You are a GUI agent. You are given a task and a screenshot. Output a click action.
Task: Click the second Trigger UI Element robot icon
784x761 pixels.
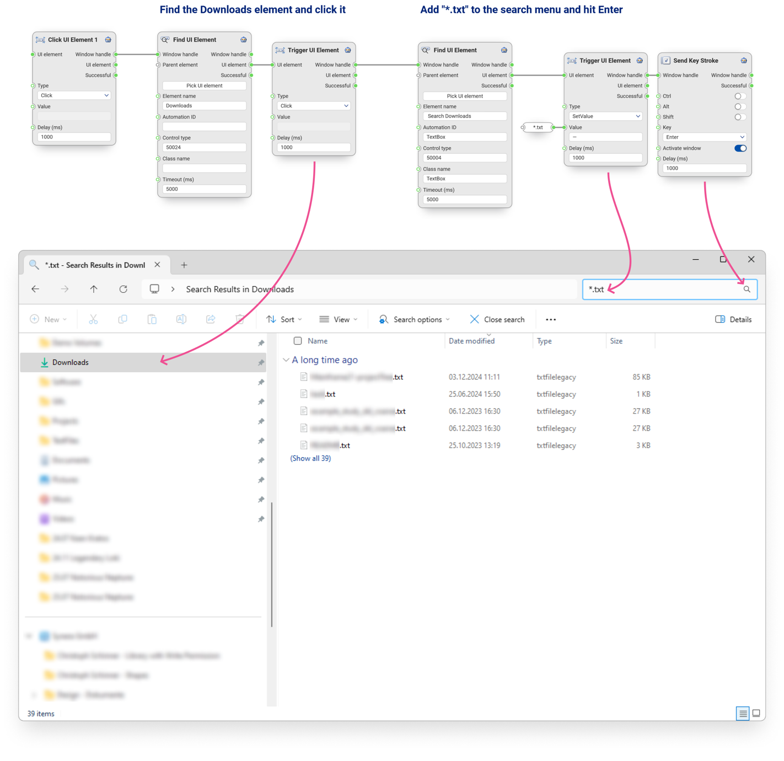(640, 61)
